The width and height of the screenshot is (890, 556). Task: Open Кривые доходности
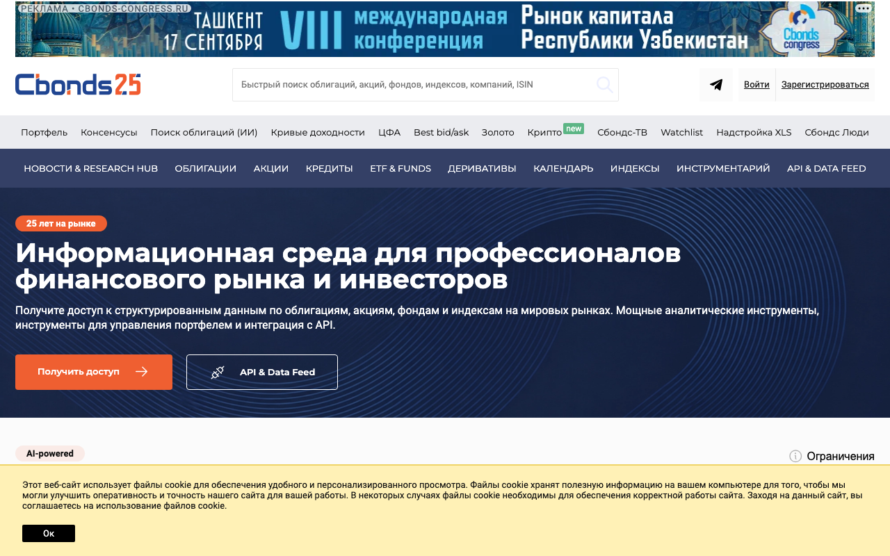(318, 132)
